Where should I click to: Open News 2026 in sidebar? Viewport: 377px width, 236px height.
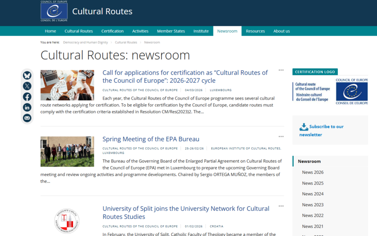(312, 172)
